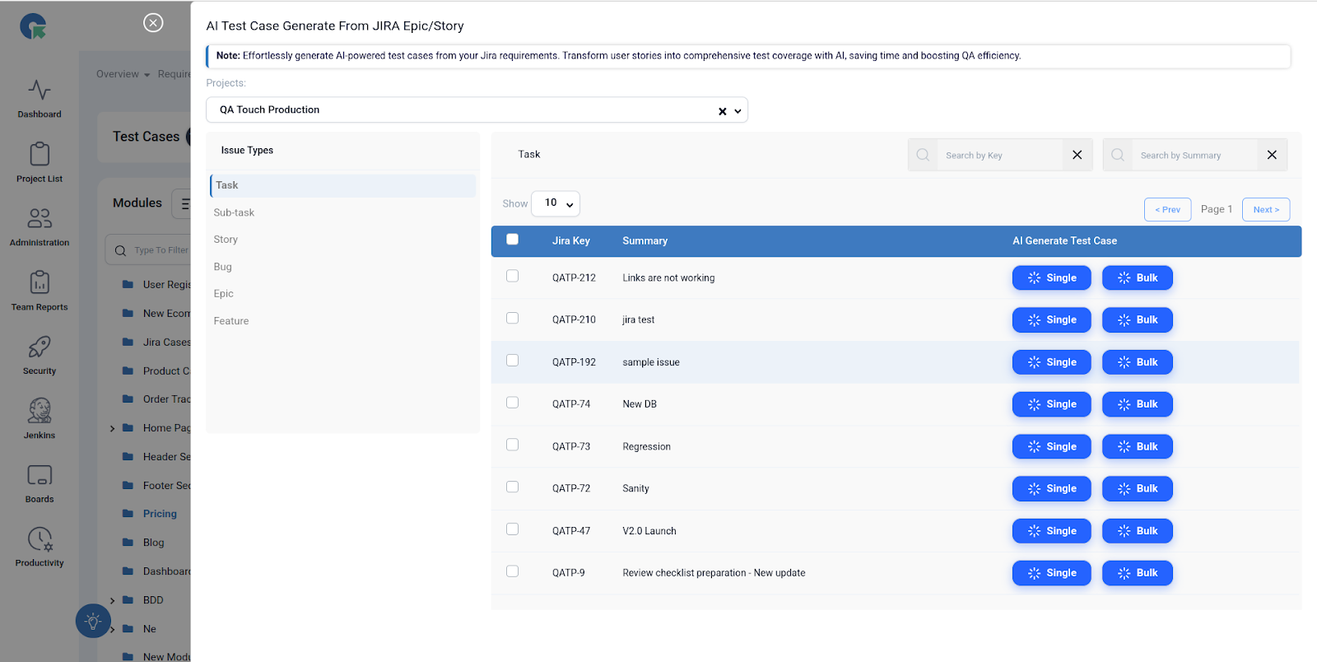Click Bulk button for QATP-73 Regression

[x=1138, y=447]
